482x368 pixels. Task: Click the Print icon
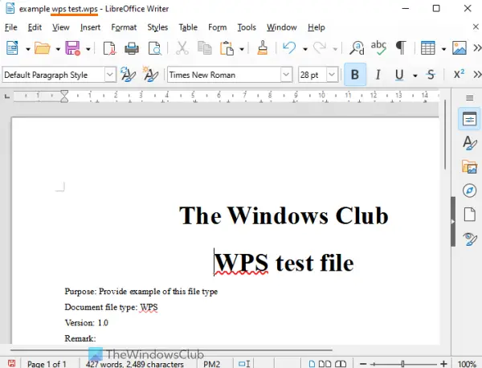click(x=132, y=48)
